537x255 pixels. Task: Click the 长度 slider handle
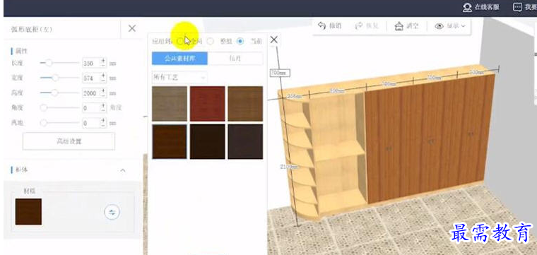[x=49, y=63]
